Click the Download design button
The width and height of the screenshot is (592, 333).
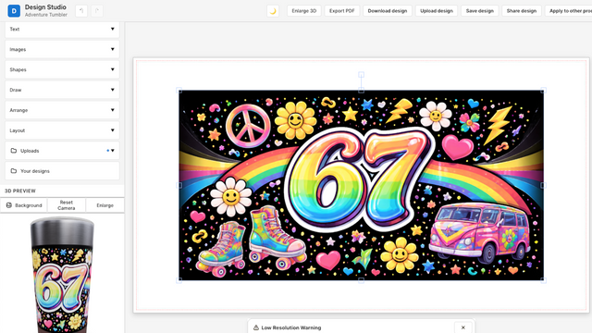(x=388, y=11)
